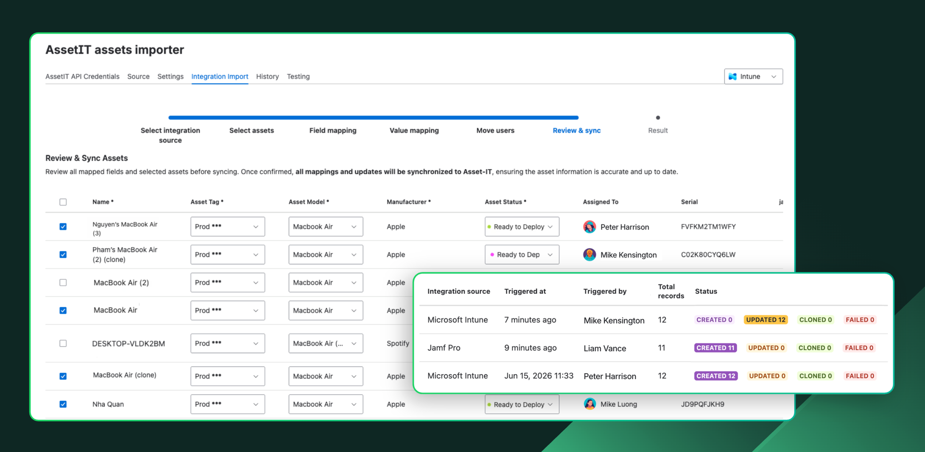Click UPDATED 0 badge in Liam Vance row

pyautogui.click(x=766, y=348)
